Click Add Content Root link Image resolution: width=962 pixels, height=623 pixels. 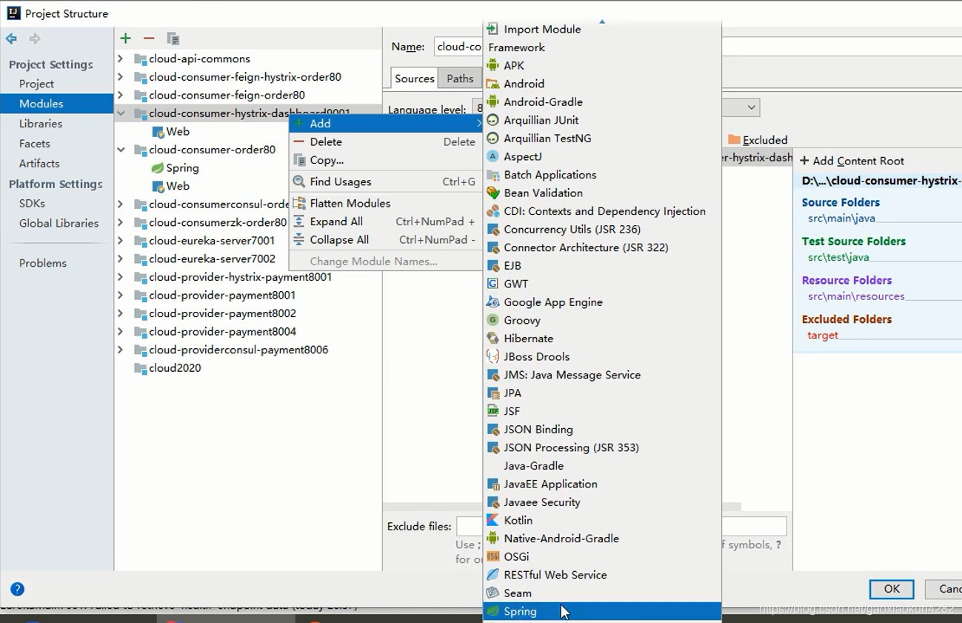[852, 161]
